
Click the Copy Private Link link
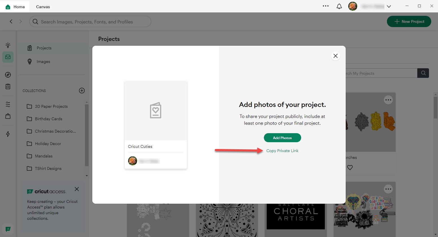282,151
